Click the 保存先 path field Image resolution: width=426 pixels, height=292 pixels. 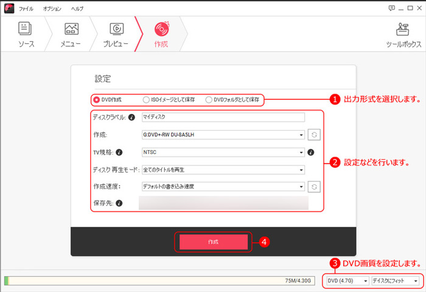[x=223, y=203]
